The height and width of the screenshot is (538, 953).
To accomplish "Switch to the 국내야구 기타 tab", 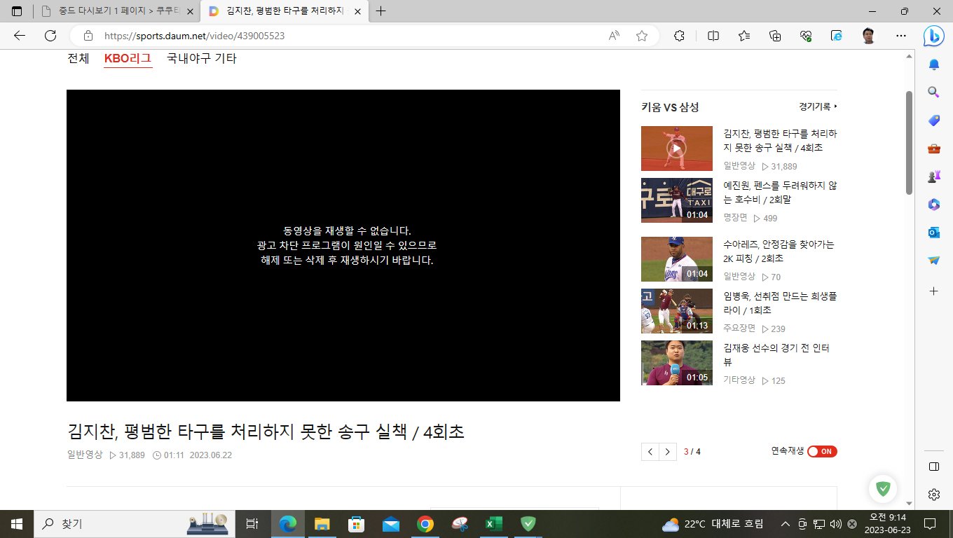I will click(x=202, y=59).
